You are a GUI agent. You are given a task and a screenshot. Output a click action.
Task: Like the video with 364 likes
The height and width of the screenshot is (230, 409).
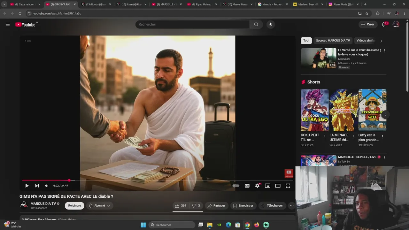coord(181,206)
